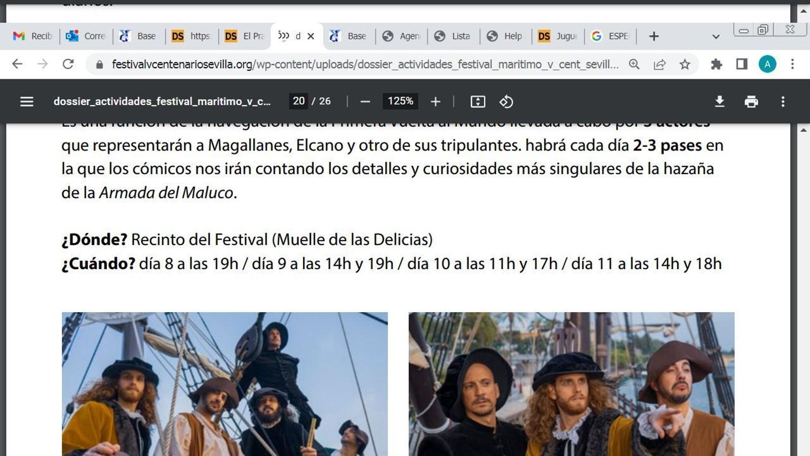Open the Chrome profile avatar
The image size is (810, 456).
pyautogui.click(x=767, y=64)
